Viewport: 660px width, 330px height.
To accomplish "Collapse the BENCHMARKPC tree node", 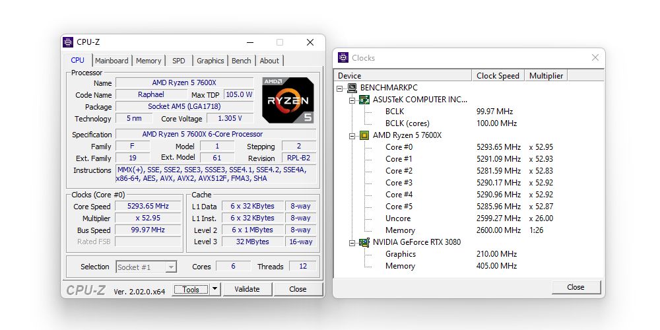I will tap(339, 88).
